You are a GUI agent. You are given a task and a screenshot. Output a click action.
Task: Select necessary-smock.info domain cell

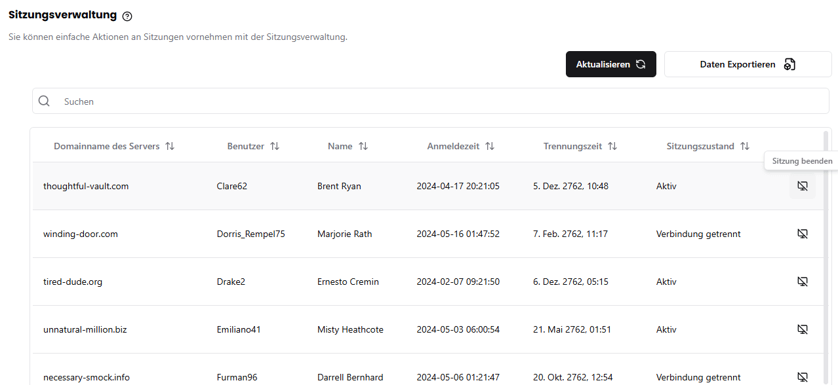(x=87, y=377)
